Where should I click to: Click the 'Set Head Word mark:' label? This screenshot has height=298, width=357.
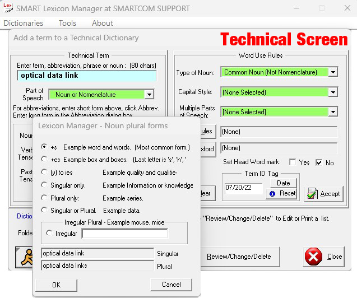[x=252, y=162]
